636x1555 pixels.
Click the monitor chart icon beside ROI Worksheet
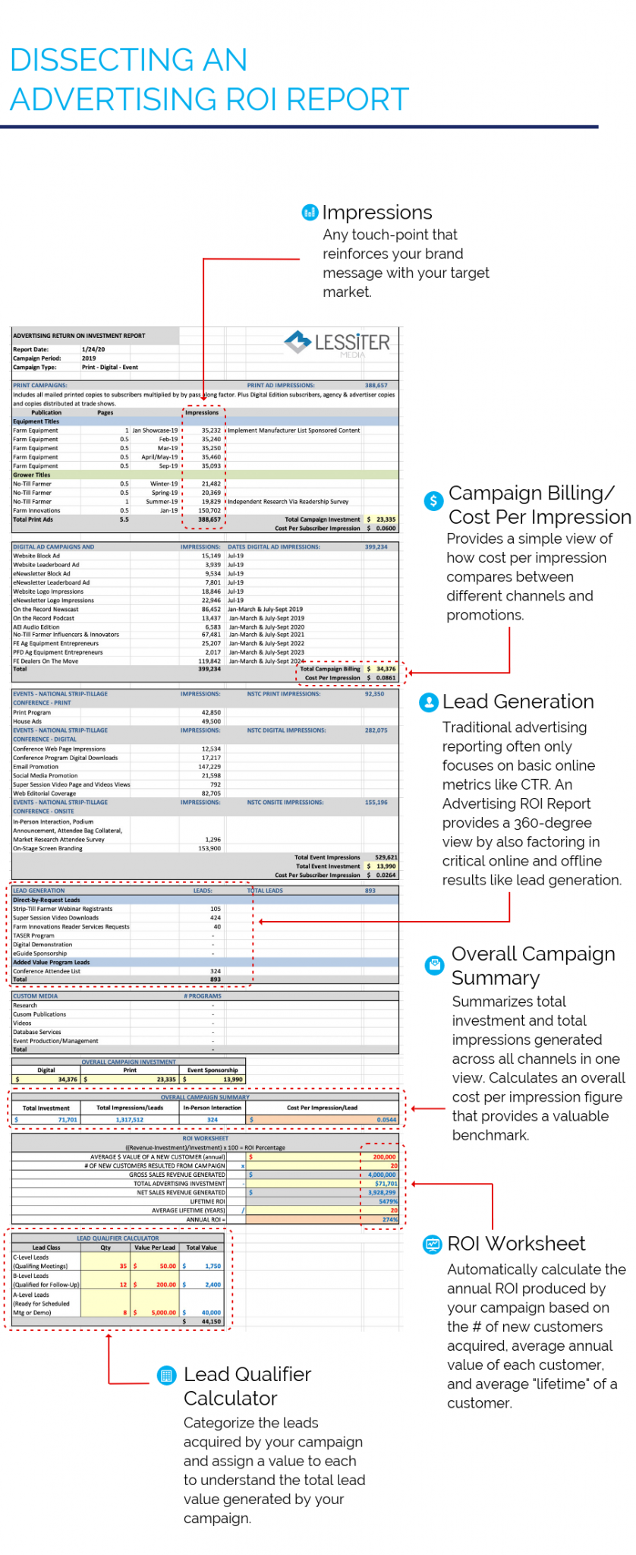tap(432, 1244)
